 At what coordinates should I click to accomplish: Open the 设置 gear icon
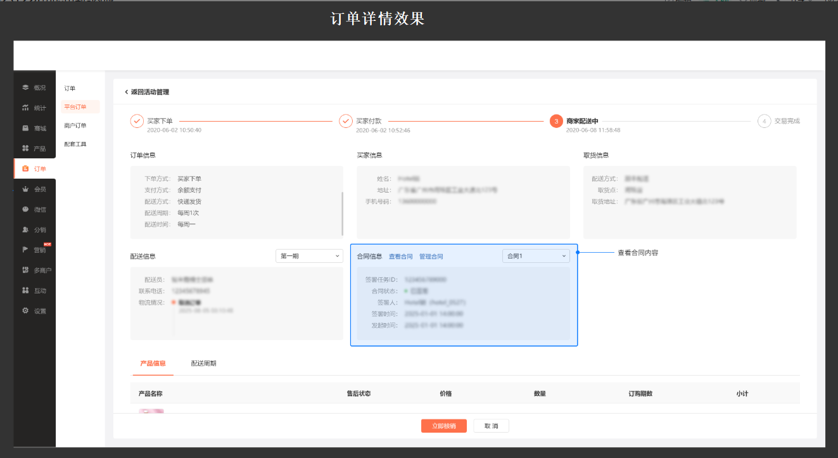25,310
